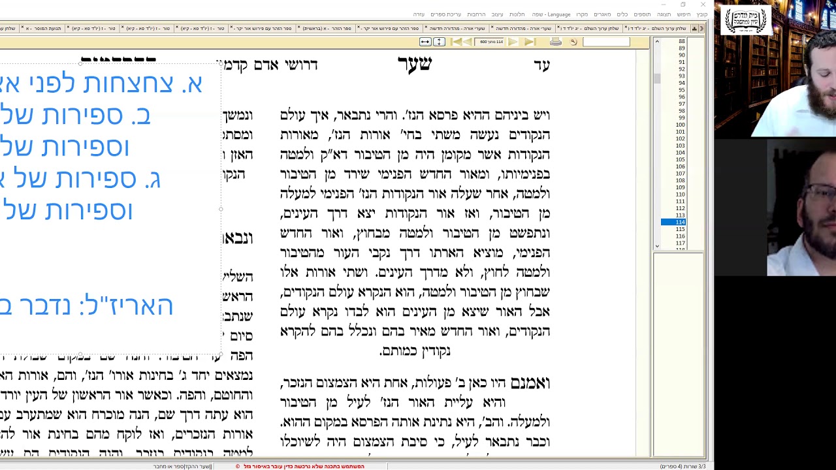This screenshot has width=836, height=470.
Task: Open the Language - שפה menu
Action: coord(551,14)
